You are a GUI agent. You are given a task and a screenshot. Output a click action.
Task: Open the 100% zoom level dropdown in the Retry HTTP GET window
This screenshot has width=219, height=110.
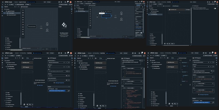173,44
